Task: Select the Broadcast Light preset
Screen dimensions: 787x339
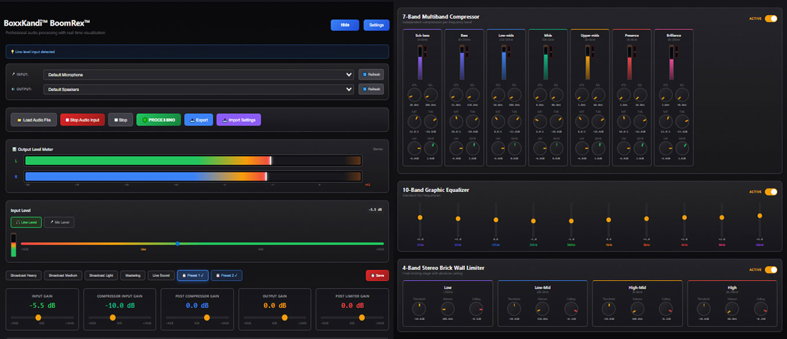Action: pos(101,276)
